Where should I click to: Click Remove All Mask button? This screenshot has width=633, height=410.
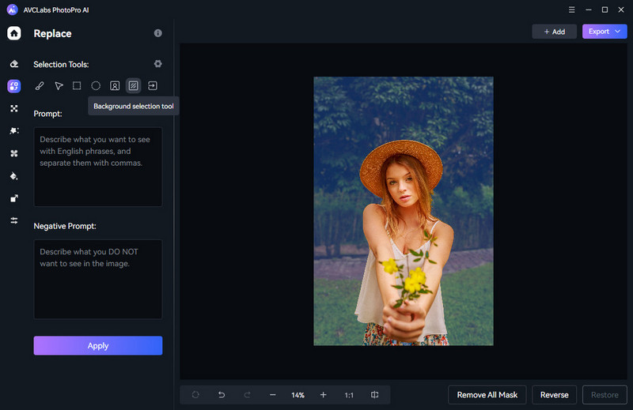pos(487,395)
